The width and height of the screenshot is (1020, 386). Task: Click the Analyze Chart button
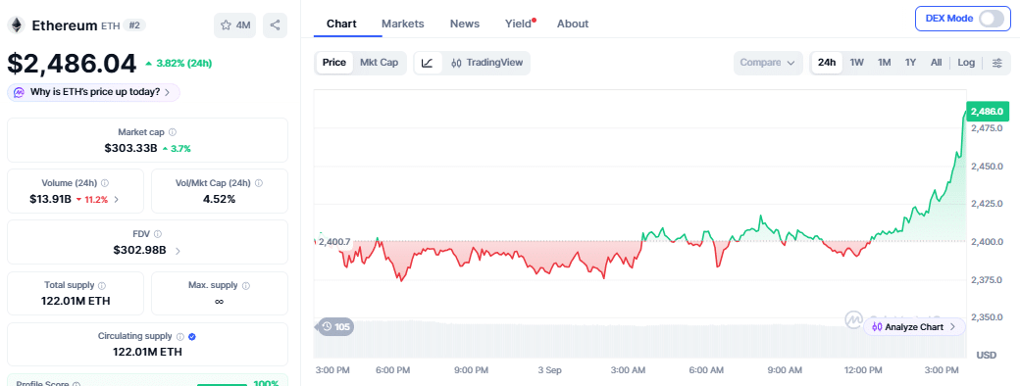[914, 327]
